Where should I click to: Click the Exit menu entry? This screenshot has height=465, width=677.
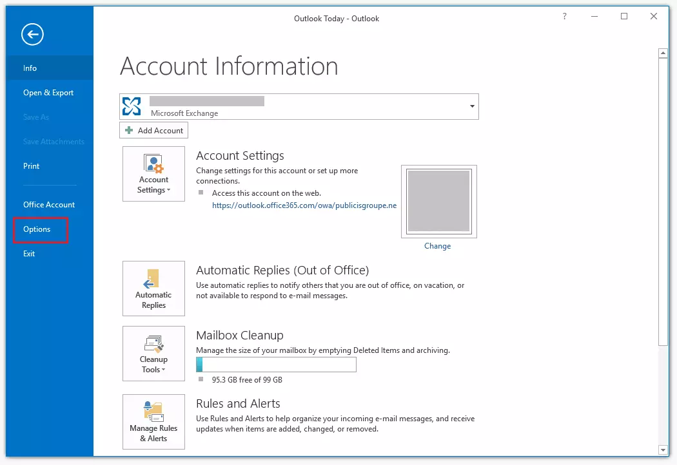[28, 253]
